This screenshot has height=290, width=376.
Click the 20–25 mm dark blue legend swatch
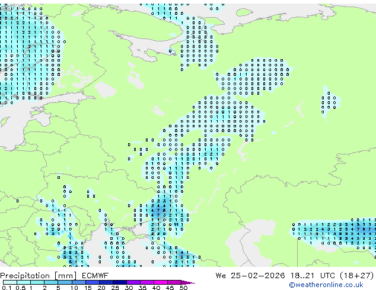pos(106,282)
